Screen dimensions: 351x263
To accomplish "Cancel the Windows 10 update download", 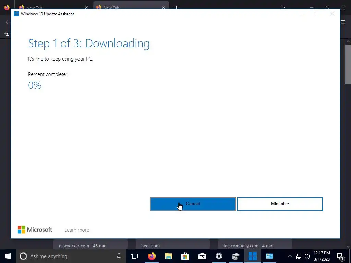I will point(193,204).
